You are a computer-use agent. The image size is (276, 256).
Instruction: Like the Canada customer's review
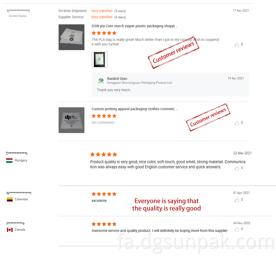coord(237,229)
